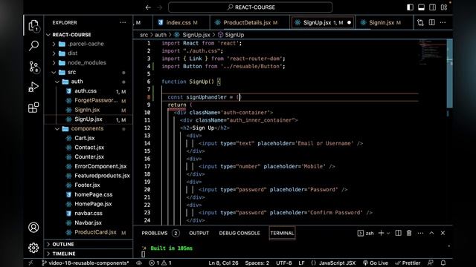Expand the OUTLINE section
This screenshot has width=476, height=267.
(63, 244)
